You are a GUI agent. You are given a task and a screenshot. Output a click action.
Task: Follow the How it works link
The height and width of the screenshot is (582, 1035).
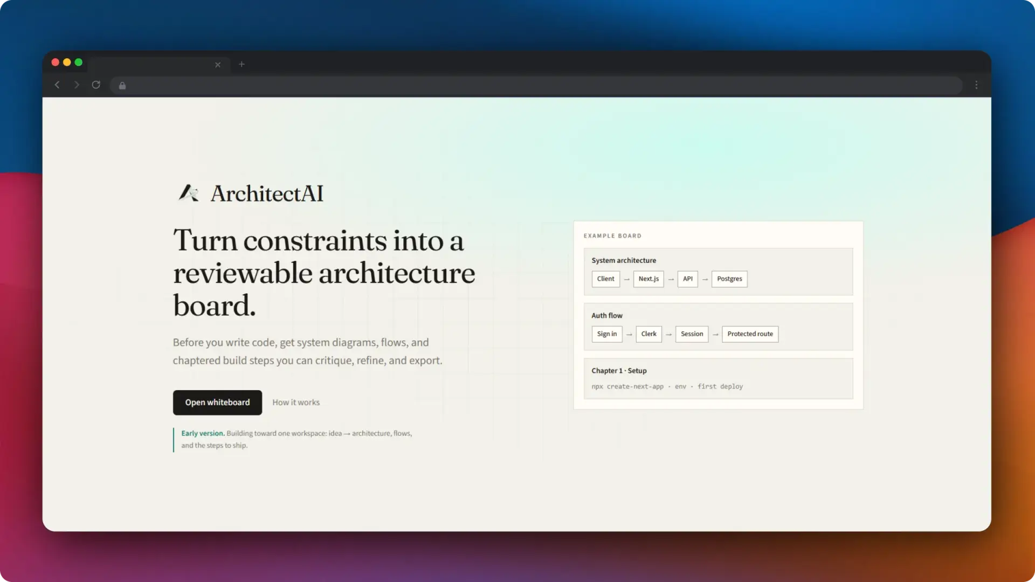pyautogui.click(x=296, y=403)
